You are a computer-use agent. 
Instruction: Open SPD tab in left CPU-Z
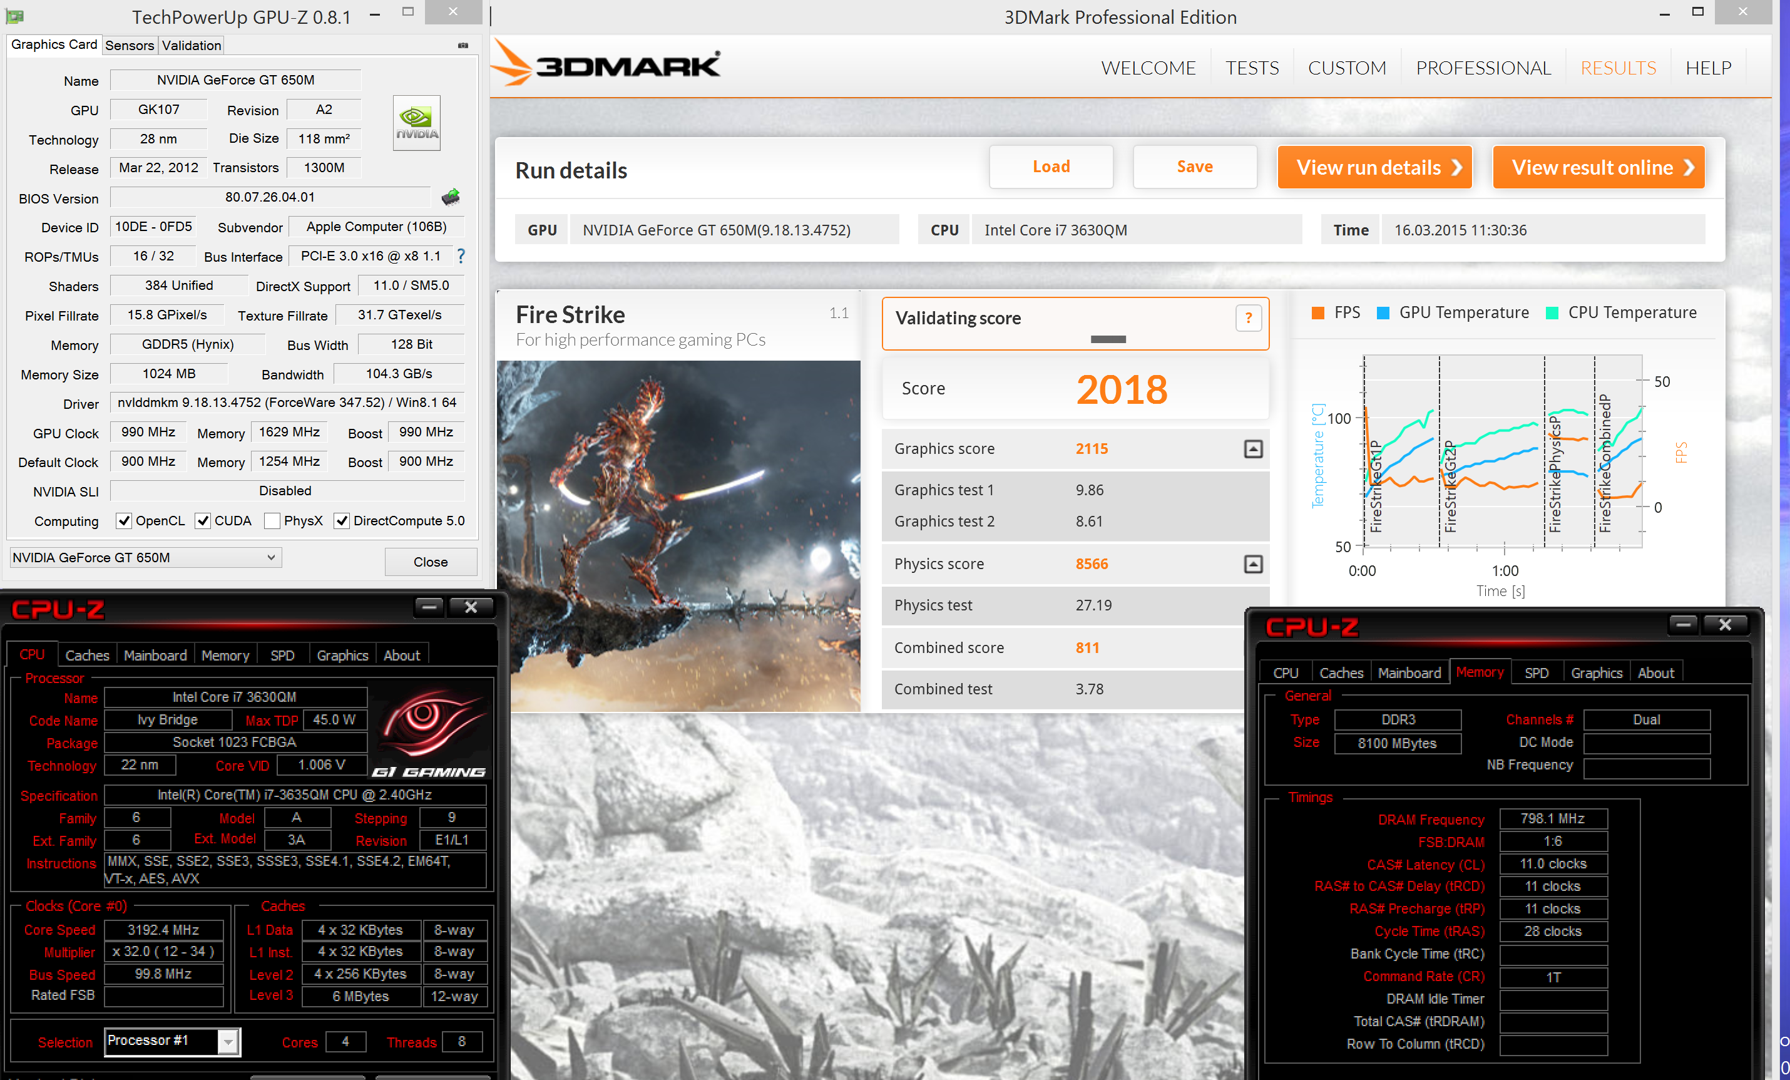283,656
